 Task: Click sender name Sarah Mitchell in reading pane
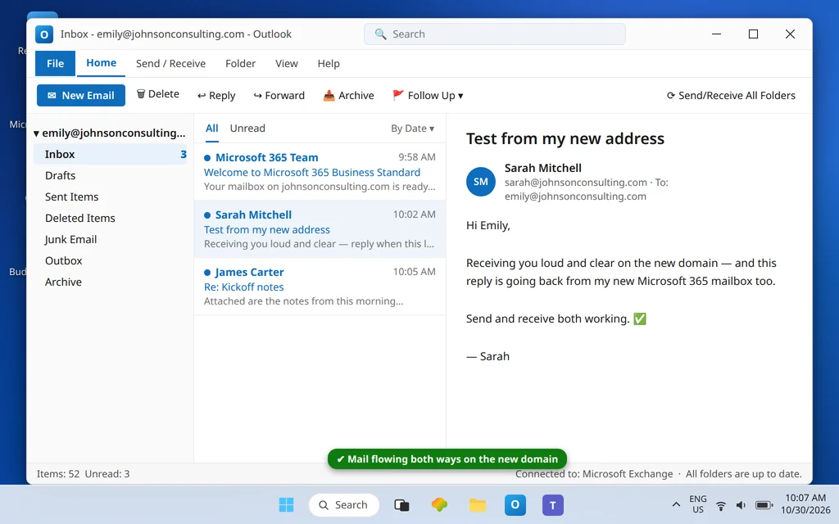[x=542, y=168]
